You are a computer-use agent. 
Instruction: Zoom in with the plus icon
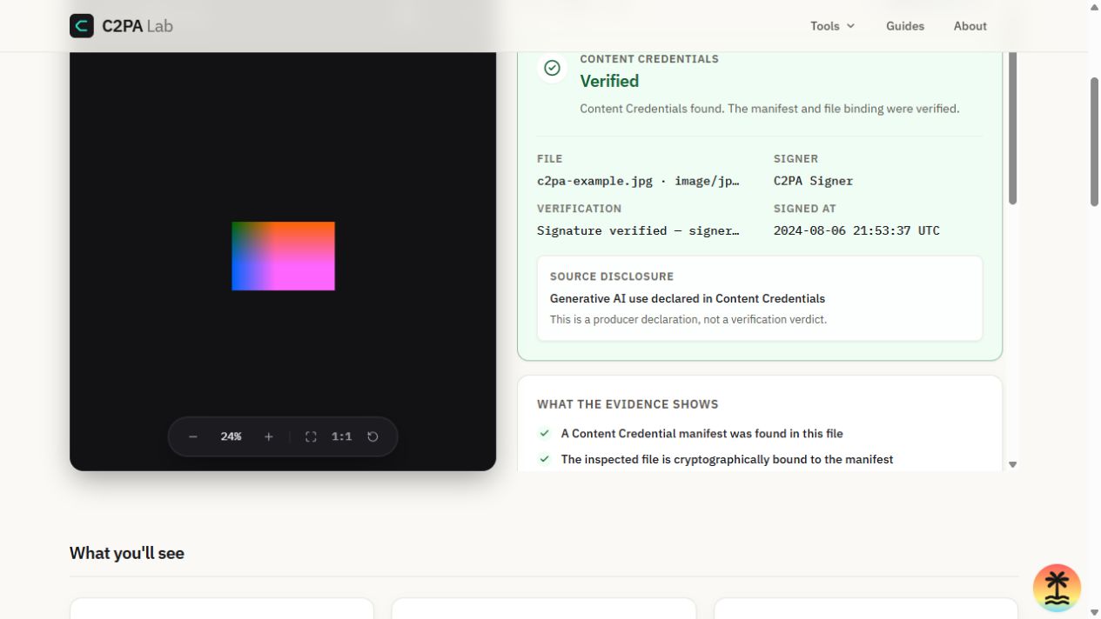pos(269,436)
